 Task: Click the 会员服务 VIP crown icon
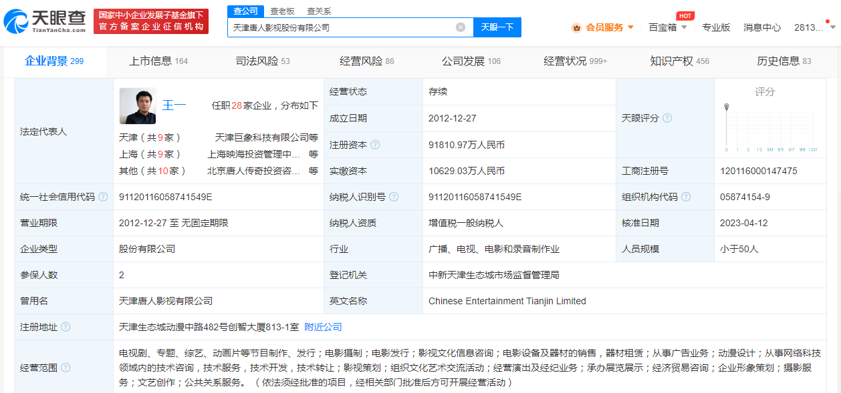coord(576,27)
